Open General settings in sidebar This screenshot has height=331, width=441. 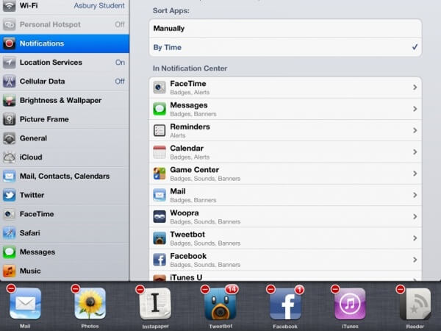click(65, 138)
